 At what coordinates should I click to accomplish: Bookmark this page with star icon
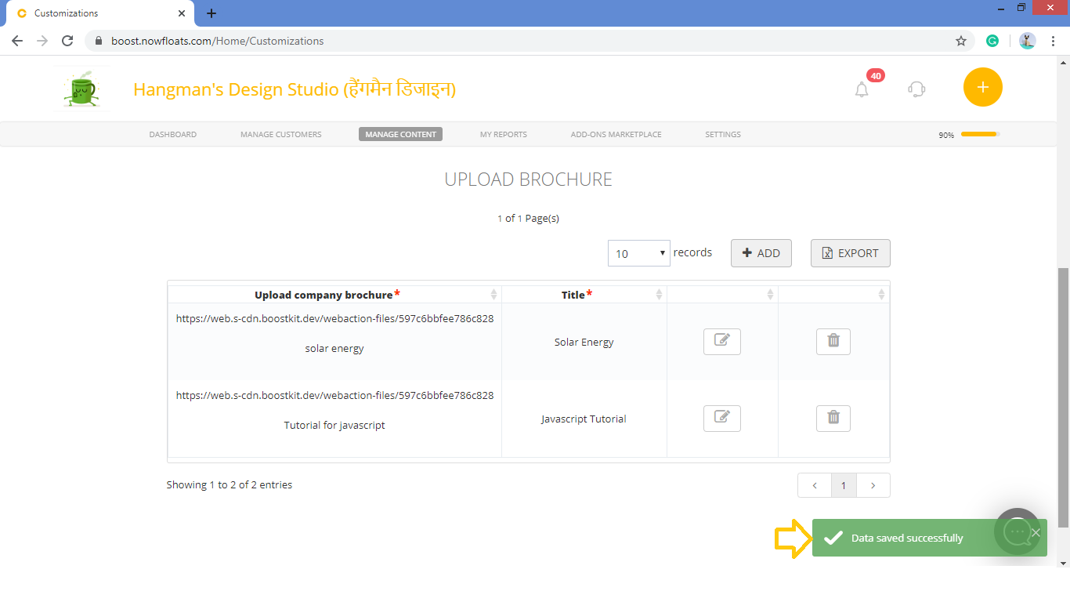[x=961, y=41]
